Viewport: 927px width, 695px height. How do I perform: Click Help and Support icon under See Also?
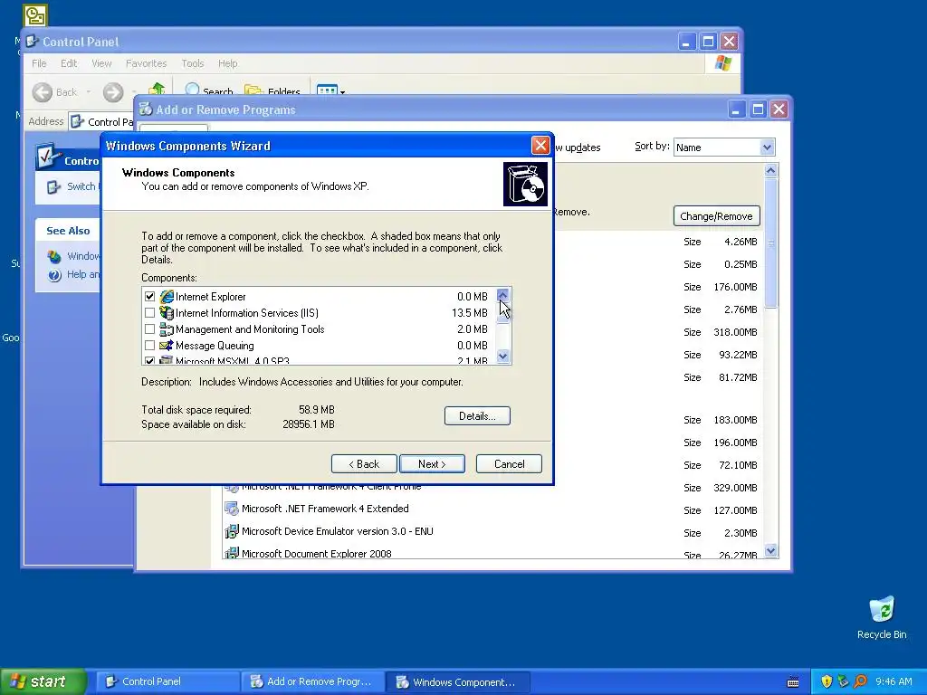click(x=54, y=275)
